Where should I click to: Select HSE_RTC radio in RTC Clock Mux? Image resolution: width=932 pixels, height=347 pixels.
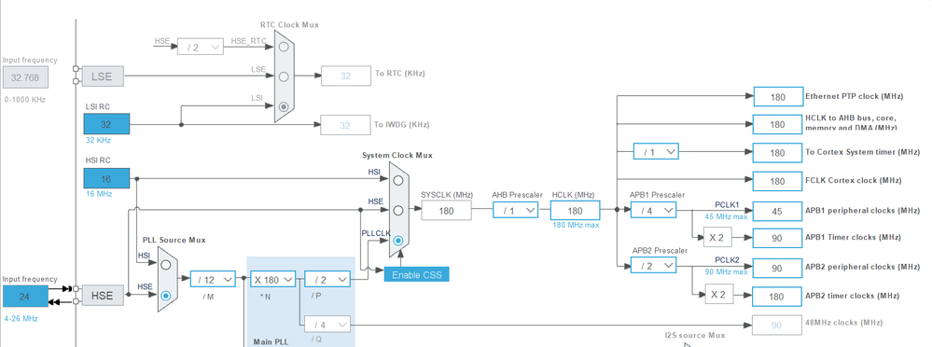(285, 47)
